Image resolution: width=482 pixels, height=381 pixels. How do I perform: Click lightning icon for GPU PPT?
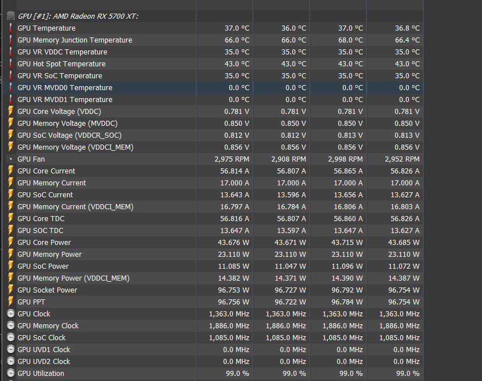click(x=11, y=302)
